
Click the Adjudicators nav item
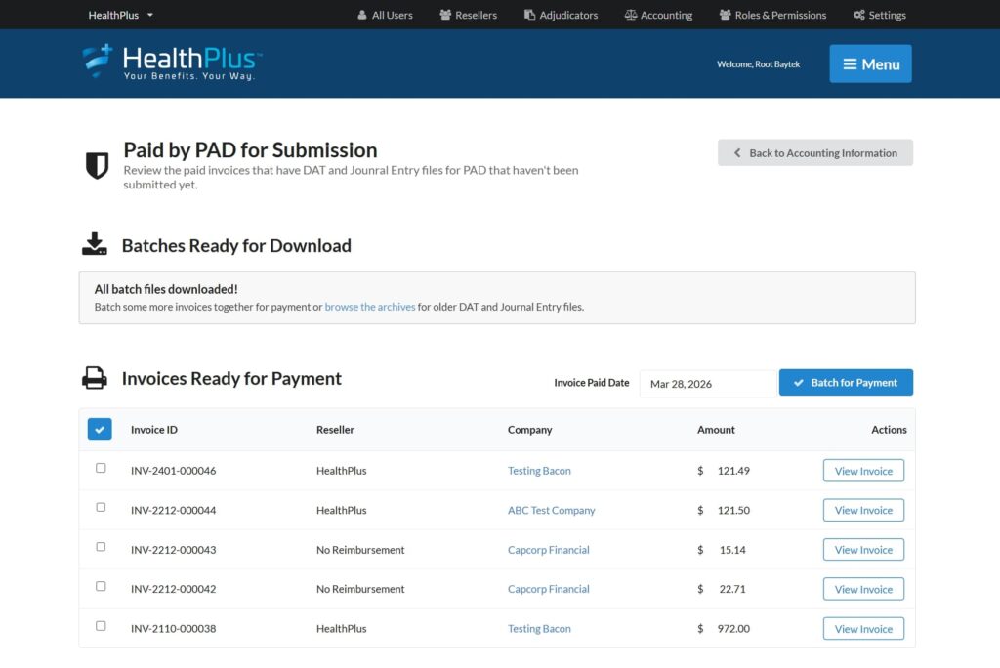(x=561, y=15)
